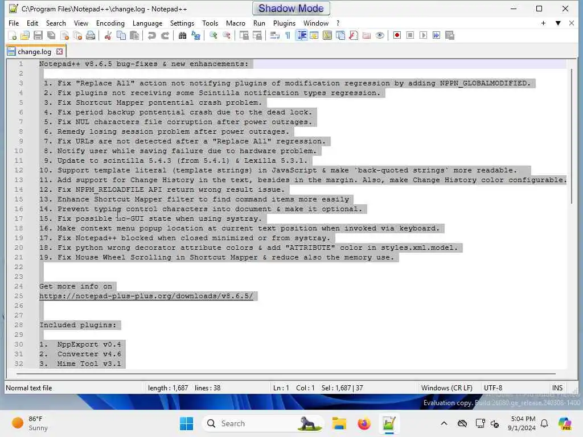Open the File menu

[x=14, y=23]
